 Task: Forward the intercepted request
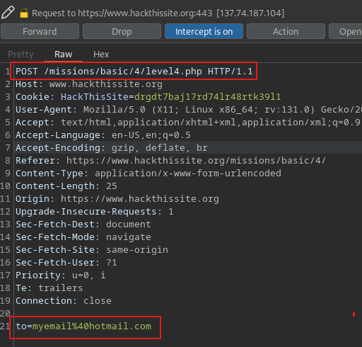point(40,31)
